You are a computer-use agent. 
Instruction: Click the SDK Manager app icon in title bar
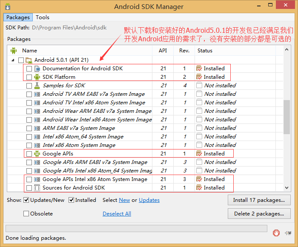pyautogui.click(x=8, y=6)
